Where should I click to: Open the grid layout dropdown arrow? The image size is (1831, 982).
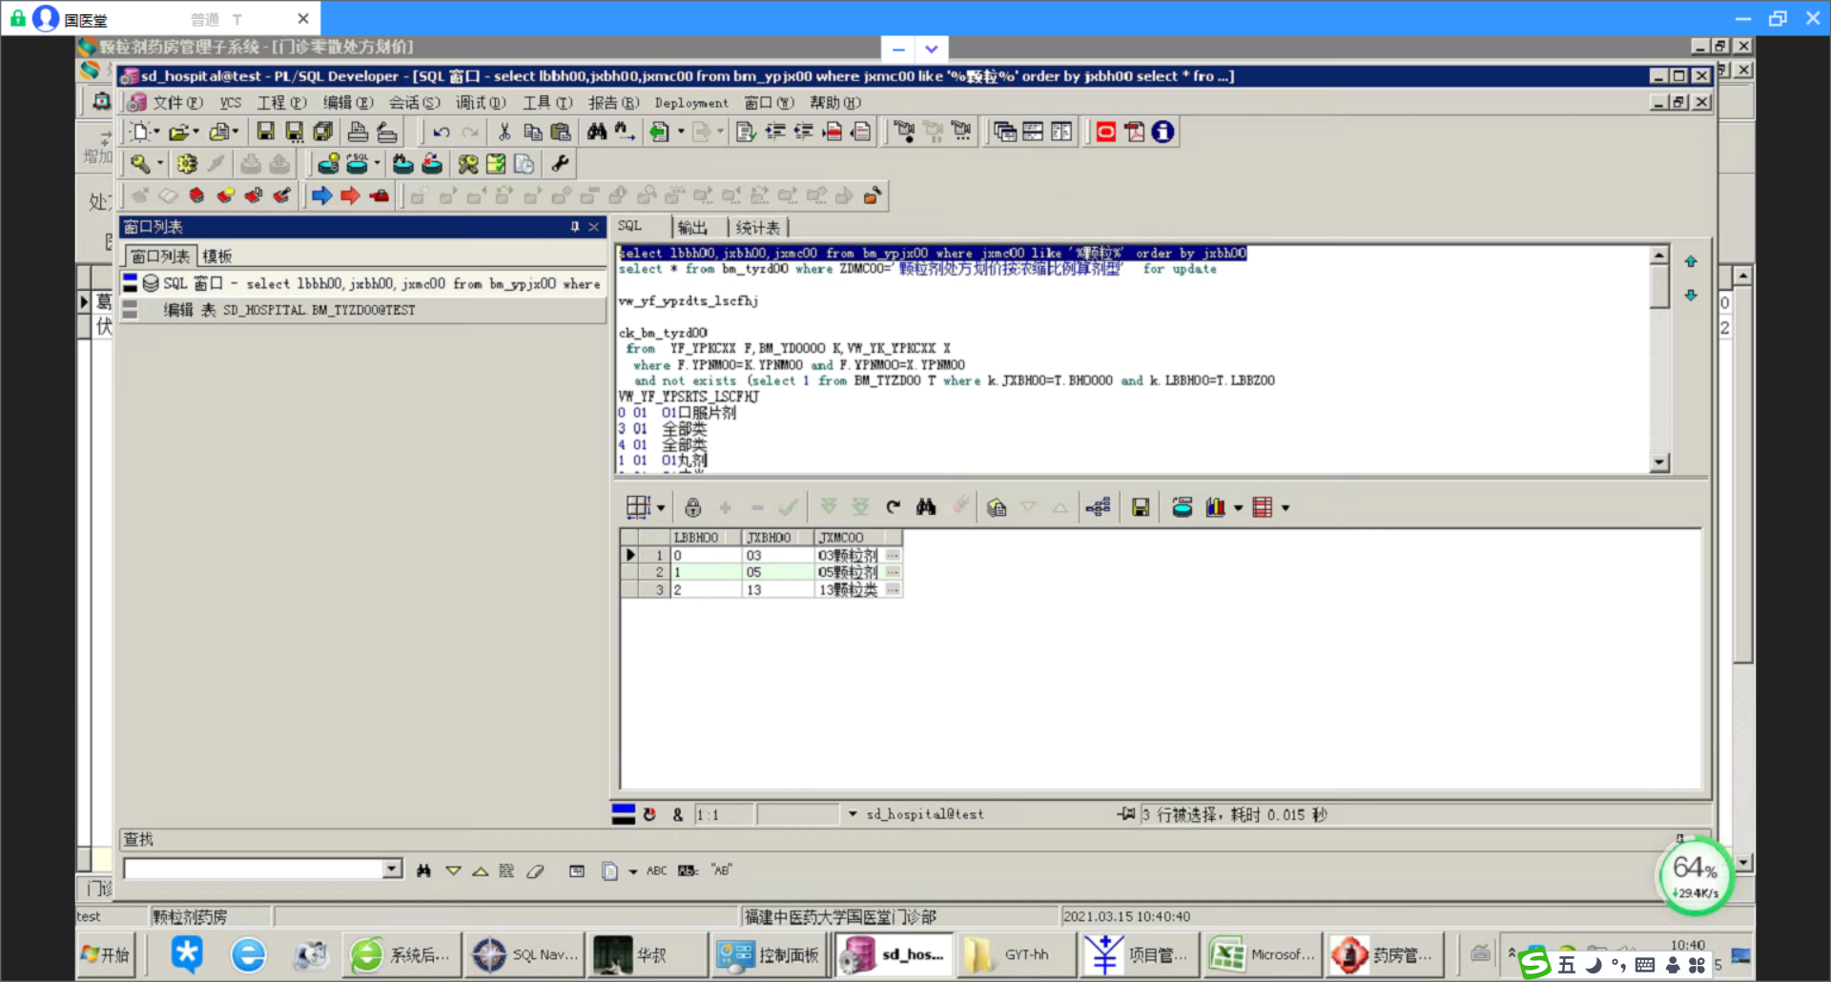660,508
